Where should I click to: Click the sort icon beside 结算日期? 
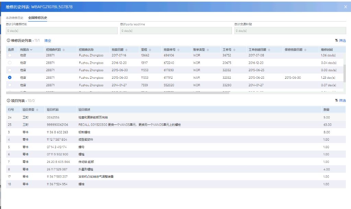point(127,50)
